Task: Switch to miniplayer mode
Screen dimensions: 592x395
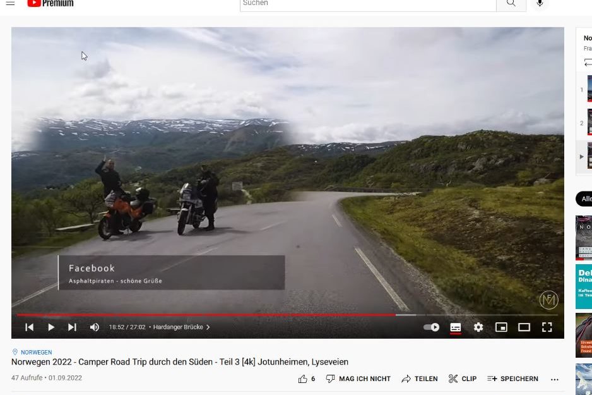Action: (501, 327)
